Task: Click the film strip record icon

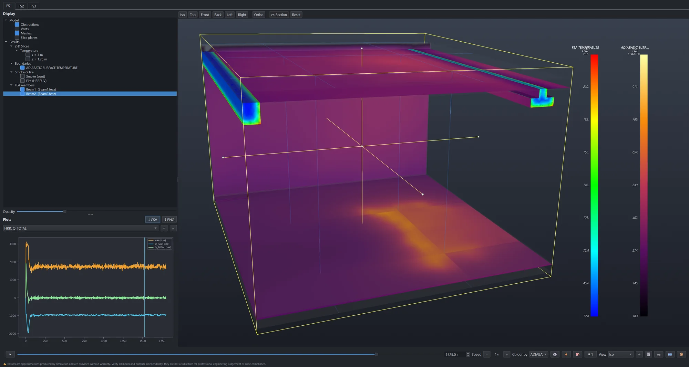Action: coord(670,354)
